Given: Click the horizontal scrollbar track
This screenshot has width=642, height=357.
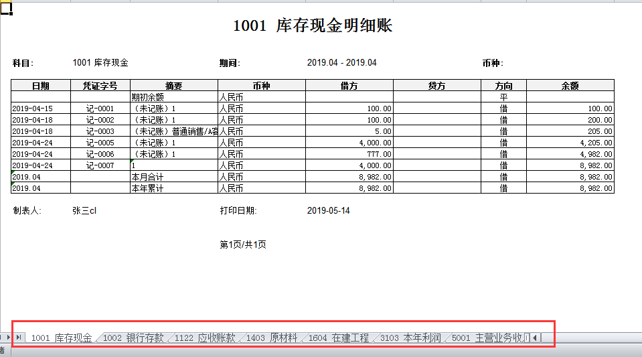Looking at the screenshot, I should (x=592, y=338).
